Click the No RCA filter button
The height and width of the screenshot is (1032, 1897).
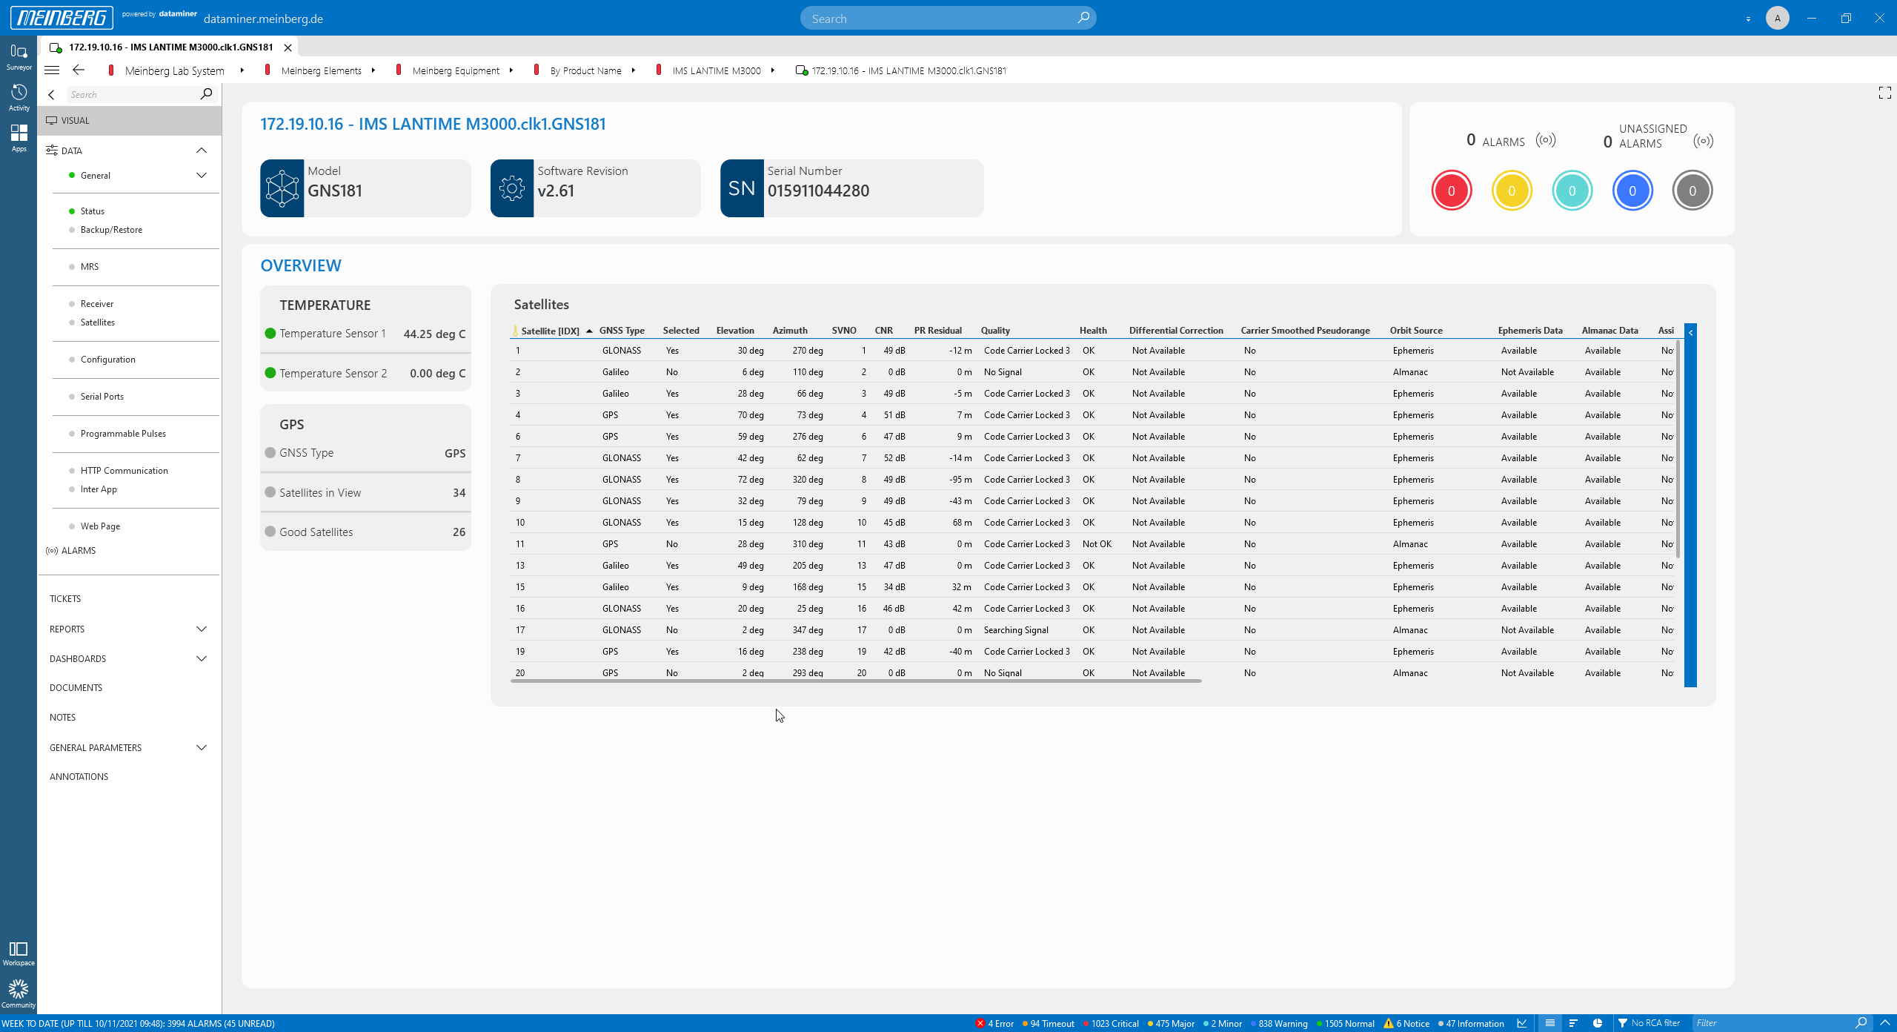(1649, 1023)
